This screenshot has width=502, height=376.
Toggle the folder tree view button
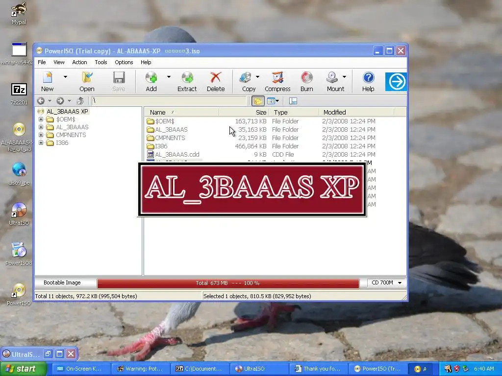258,101
